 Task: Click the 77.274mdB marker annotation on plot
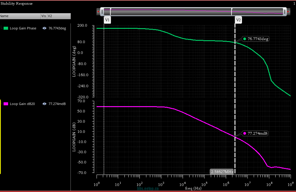click(255, 133)
